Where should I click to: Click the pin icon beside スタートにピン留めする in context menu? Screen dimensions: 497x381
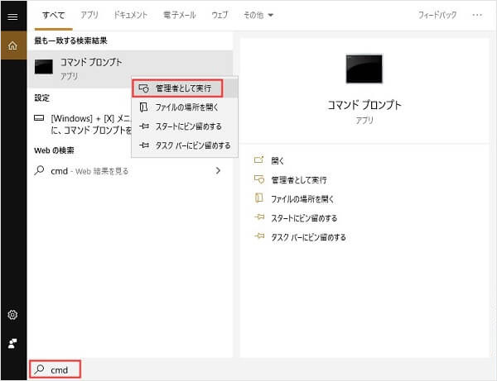(144, 126)
